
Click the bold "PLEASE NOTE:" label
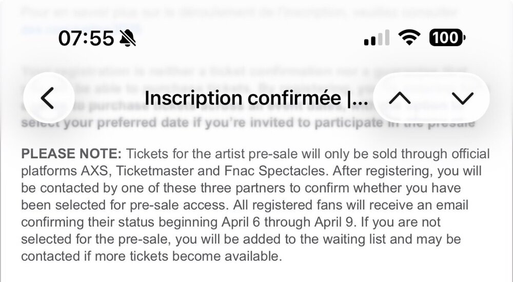(71, 154)
